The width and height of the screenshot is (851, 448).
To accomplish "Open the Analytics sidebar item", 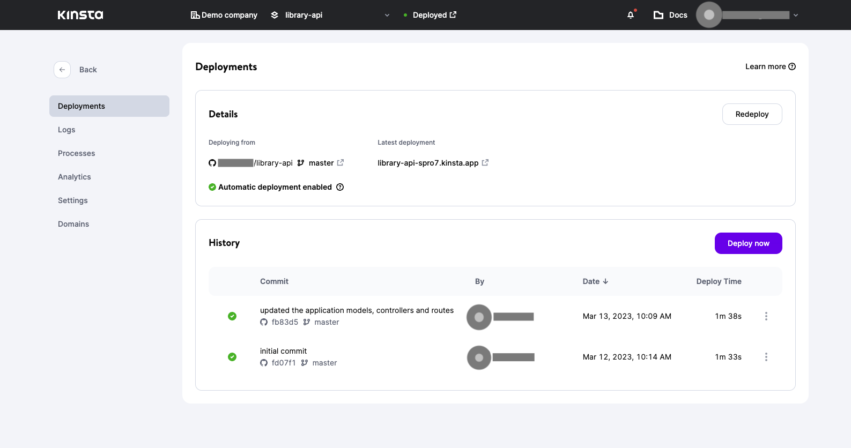I will [x=75, y=177].
